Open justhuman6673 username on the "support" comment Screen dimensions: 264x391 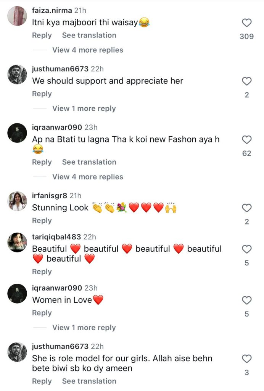click(60, 69)
